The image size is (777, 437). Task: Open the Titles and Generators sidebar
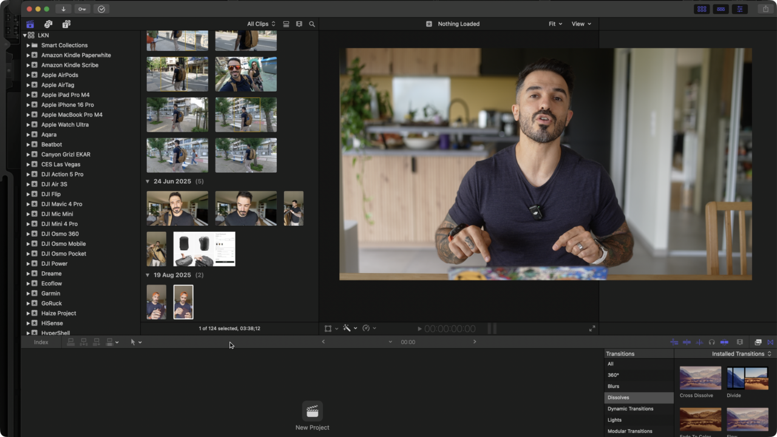pos(66,24)
